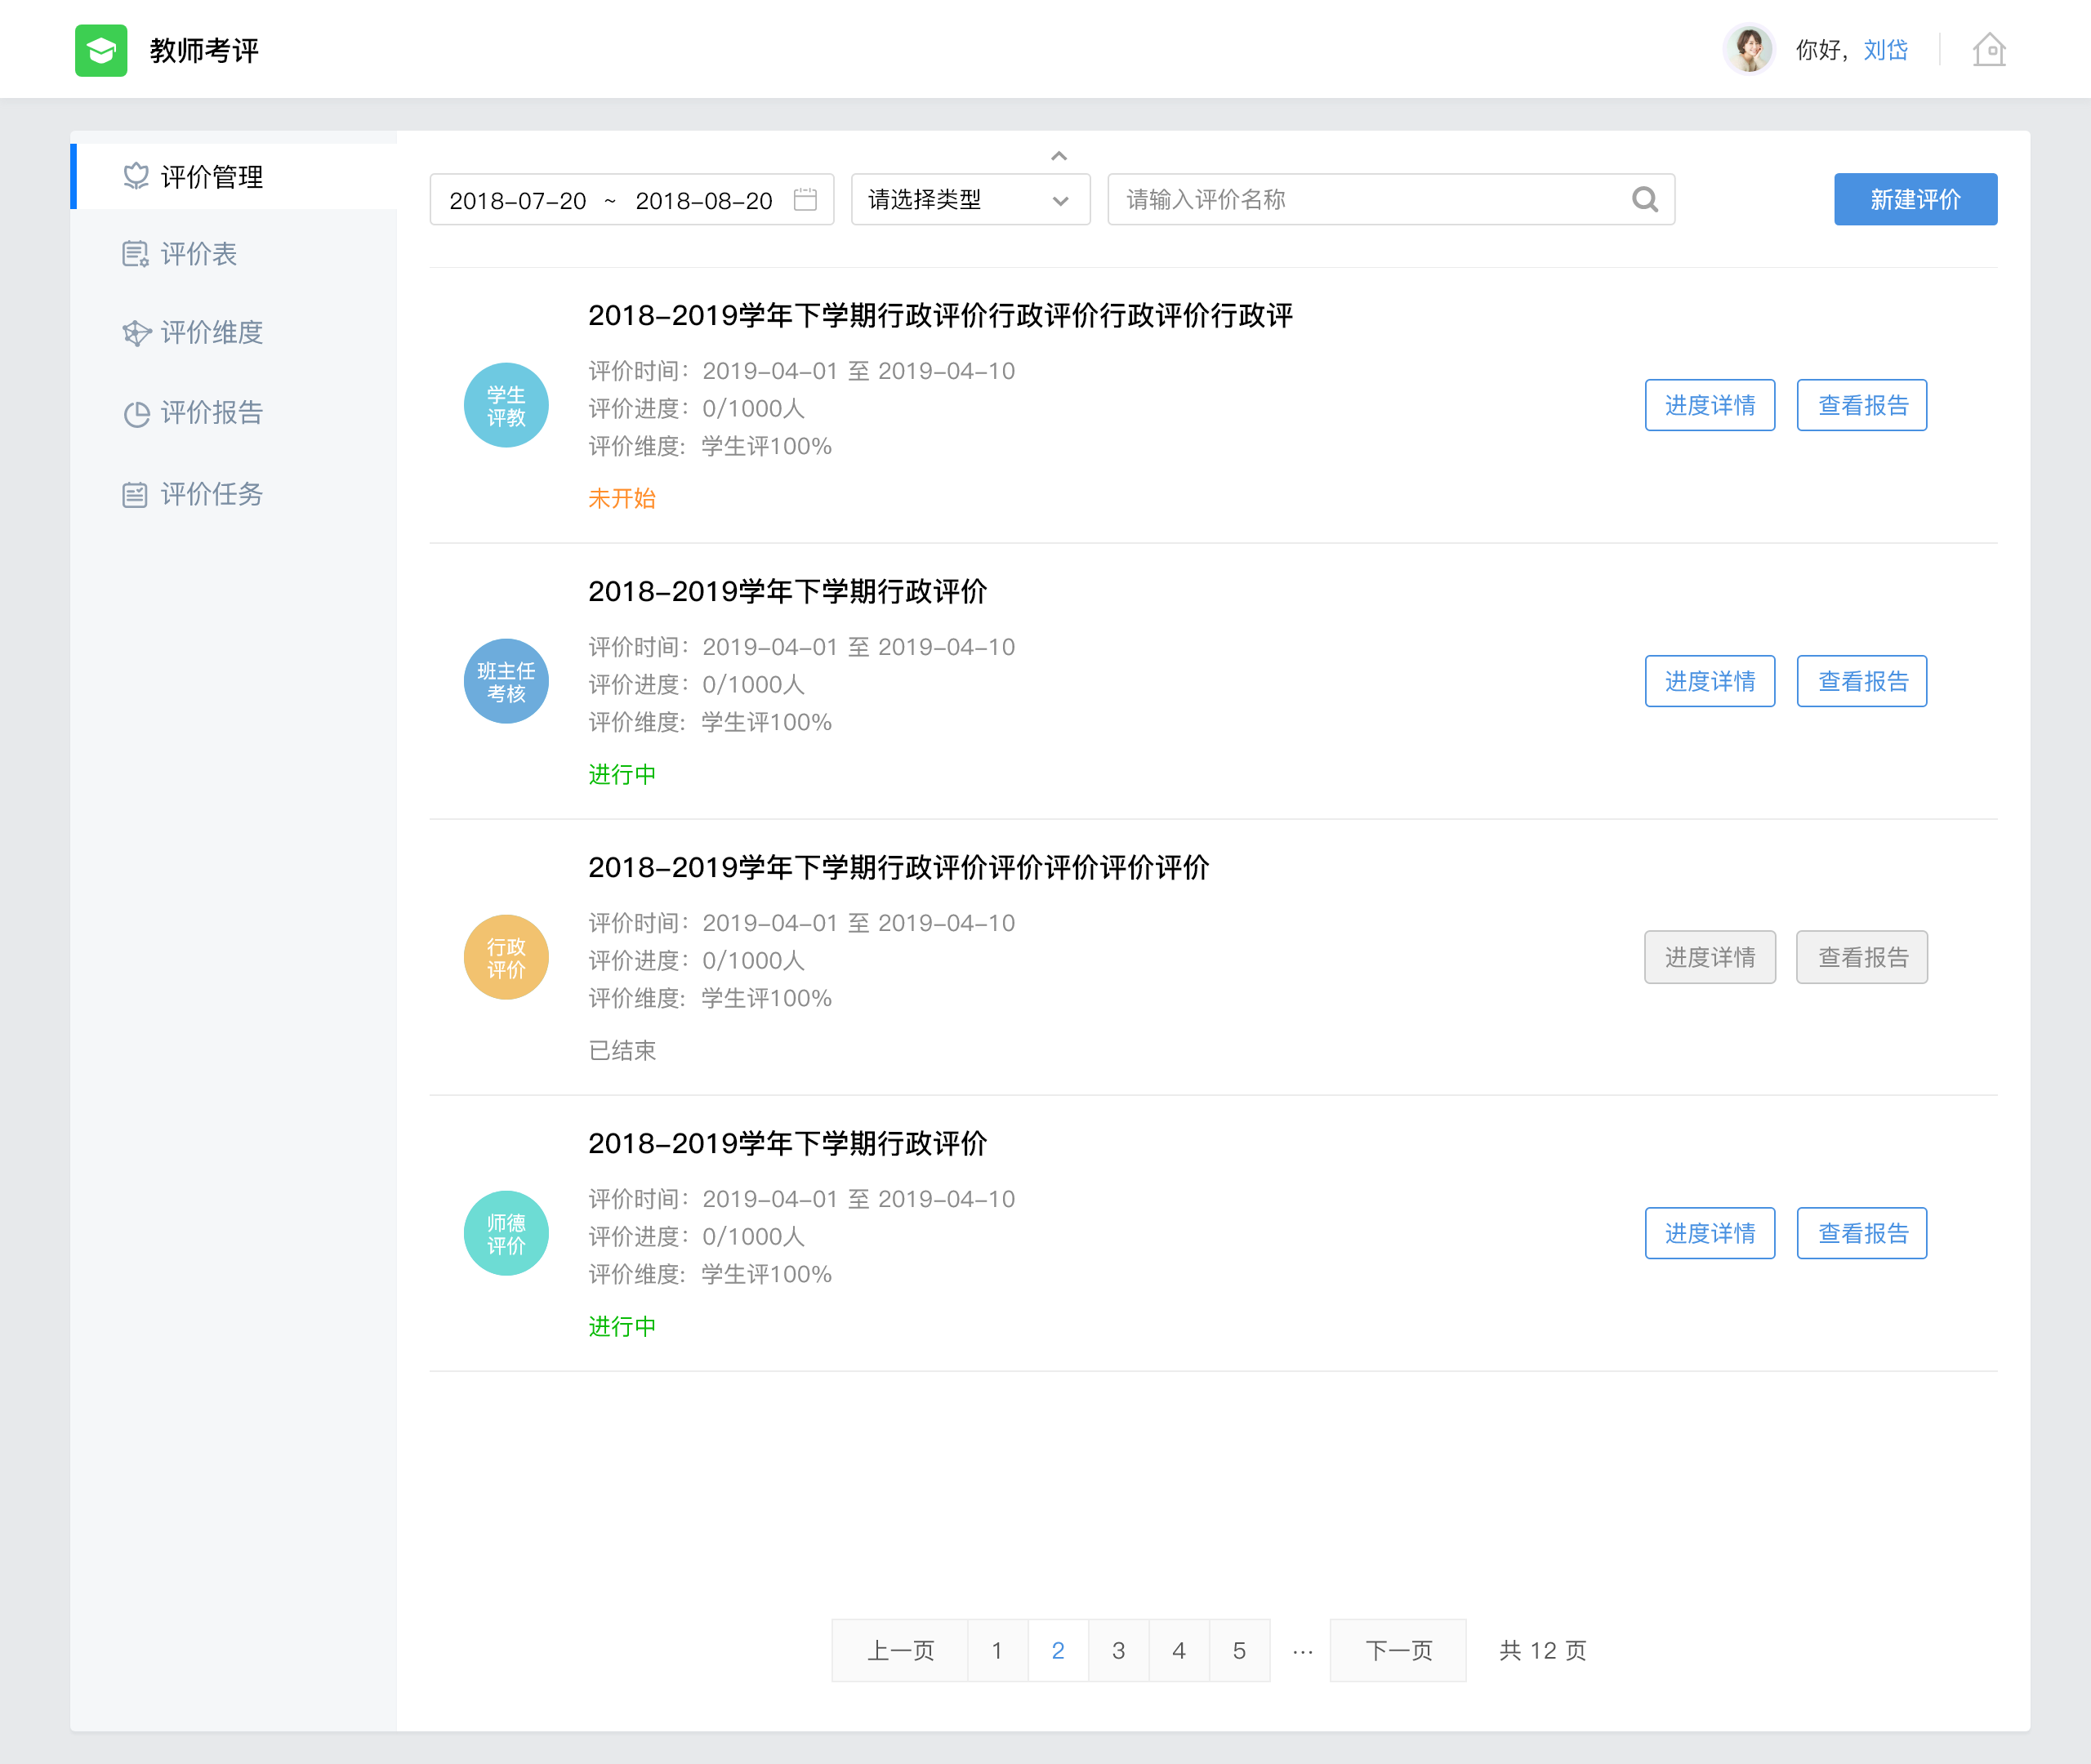This screenshot has width=2091, height=1764.
Task: Click the user avatar photo
Action: (1748, 50)
